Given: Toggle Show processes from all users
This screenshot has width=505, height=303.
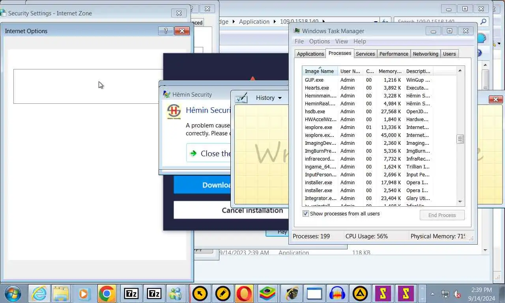Looking at the screenshot, I should pos(305,213).
